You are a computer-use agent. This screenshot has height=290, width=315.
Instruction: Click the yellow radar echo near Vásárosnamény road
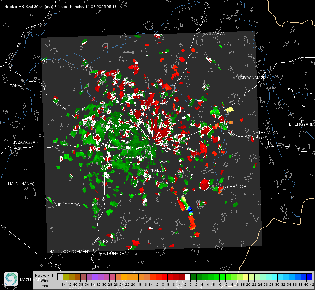coord(229,110)
